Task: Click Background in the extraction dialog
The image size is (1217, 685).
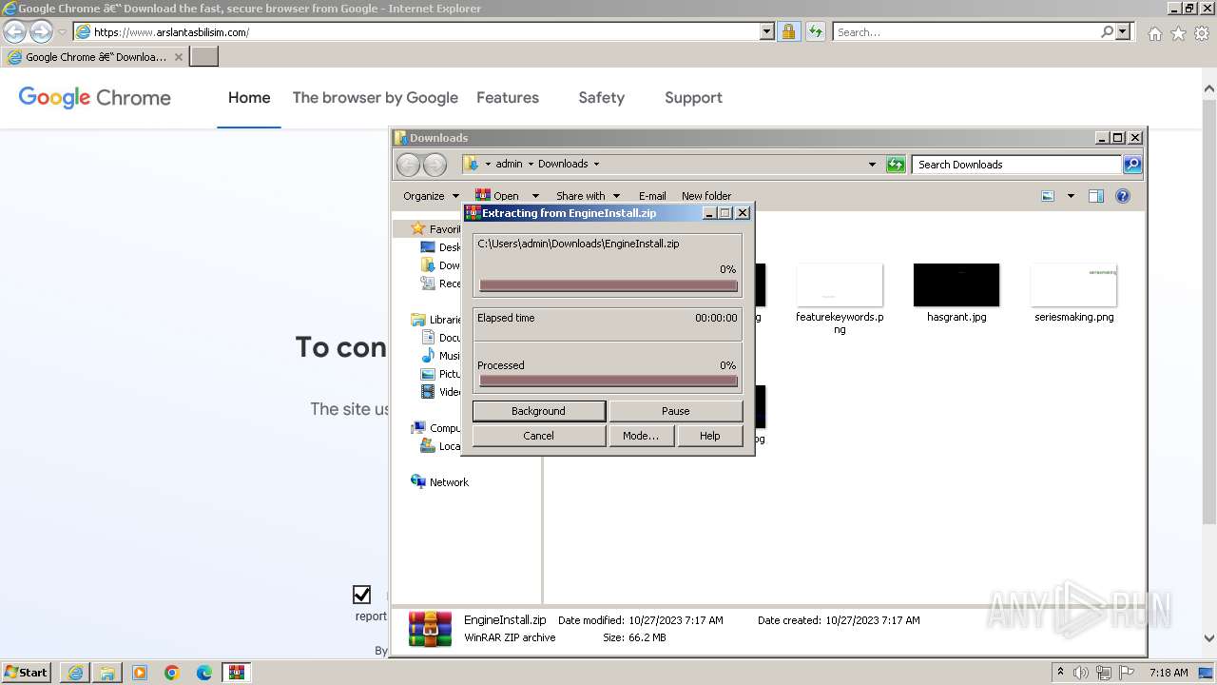Action: tap(538, 411)
